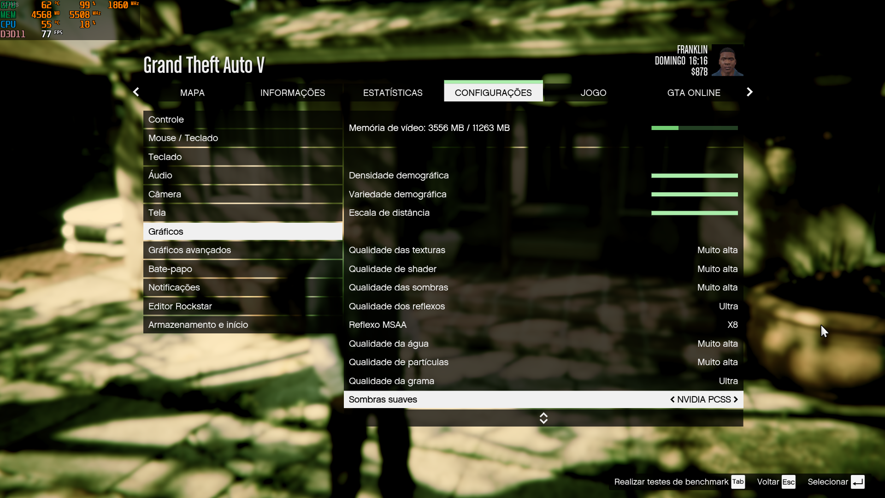
Task: Click the Enter key icon beside Selecionar
Action: tap(857, 481)
